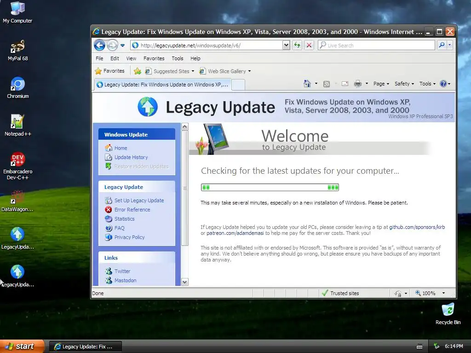Open the Twitter link in sidebar
The width and height of the screenshot is (471, 353).
coord(122,271)
